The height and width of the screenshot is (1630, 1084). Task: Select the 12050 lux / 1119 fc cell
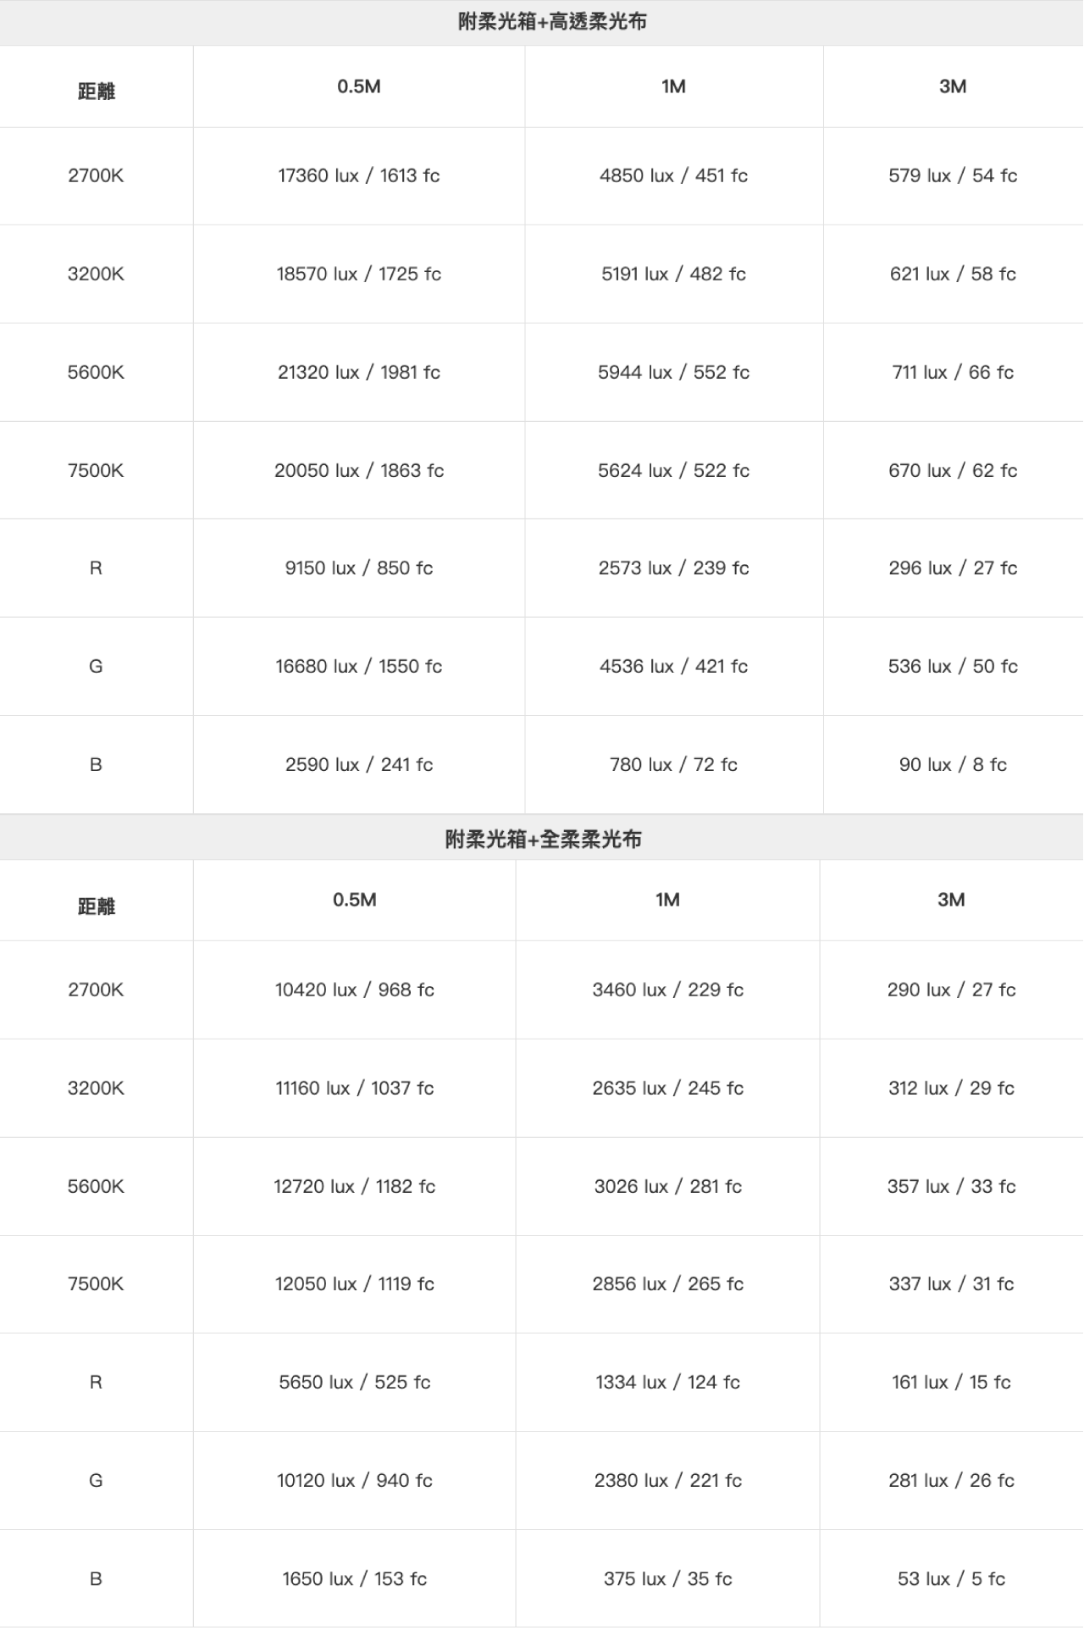pos(355,1283)
